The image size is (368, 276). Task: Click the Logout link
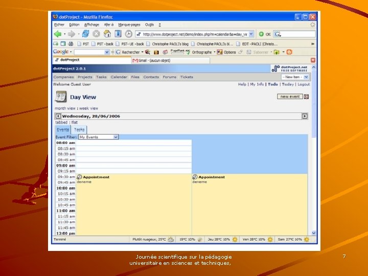click(304, 84)
